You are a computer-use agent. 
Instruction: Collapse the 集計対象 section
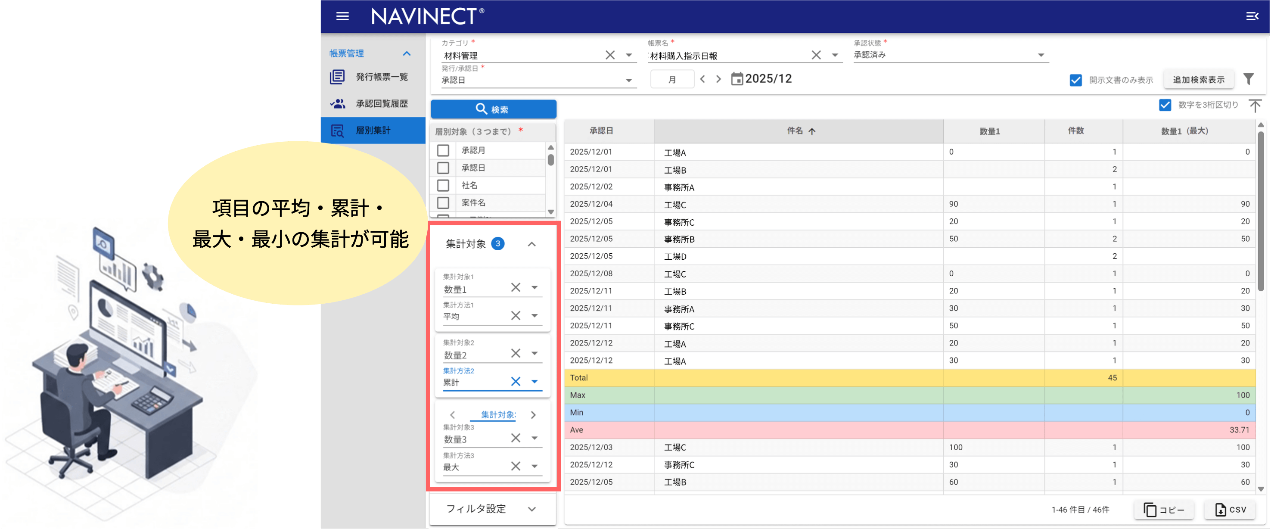point(531,244)
